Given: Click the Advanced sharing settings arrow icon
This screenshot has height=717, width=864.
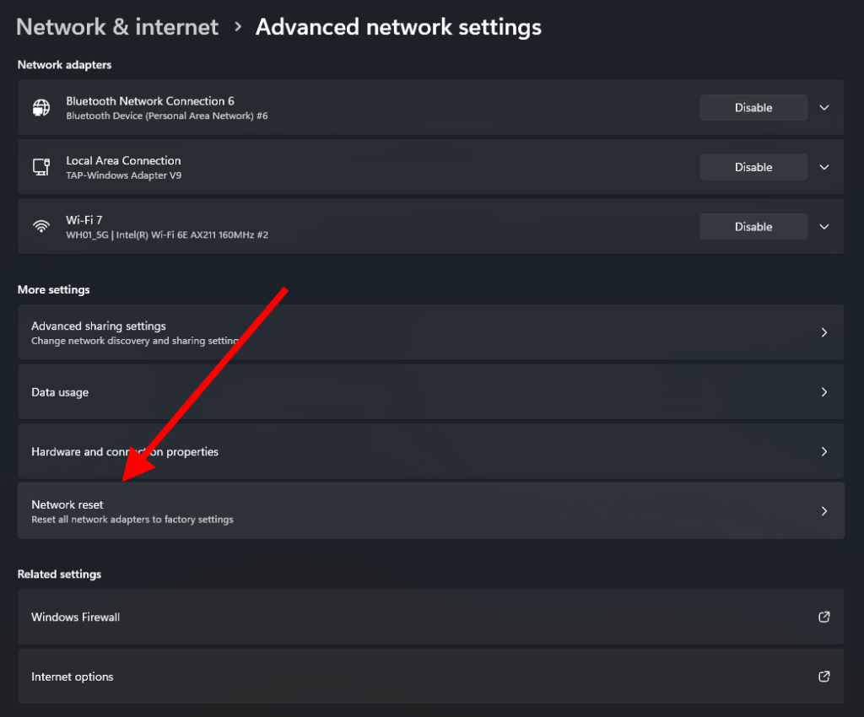Looking at the screenshot, I should click(x=824, y=332).
